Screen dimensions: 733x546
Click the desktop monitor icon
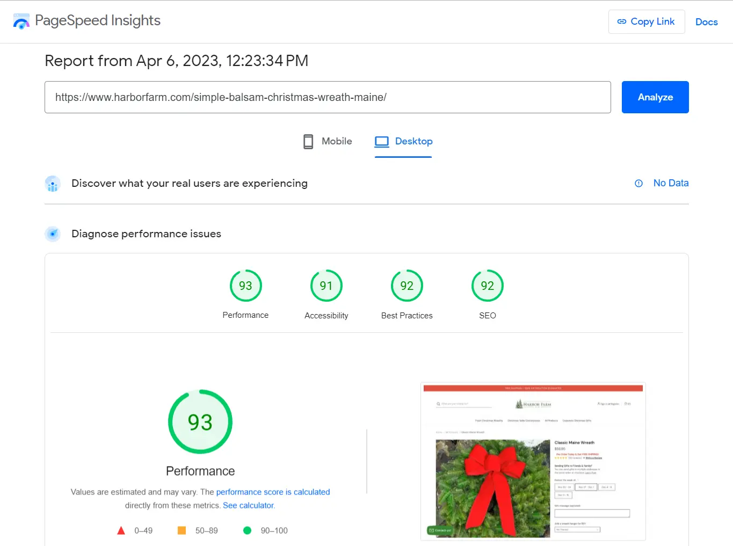tap(382, 142)
